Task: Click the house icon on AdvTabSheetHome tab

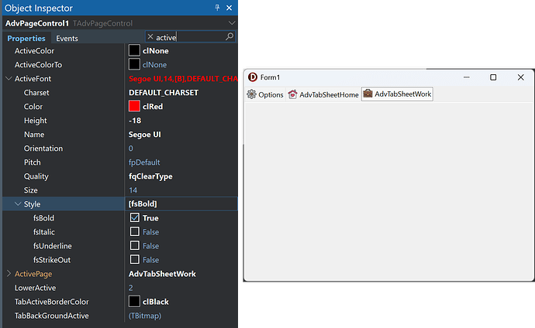Action: (x=292, y=95)
